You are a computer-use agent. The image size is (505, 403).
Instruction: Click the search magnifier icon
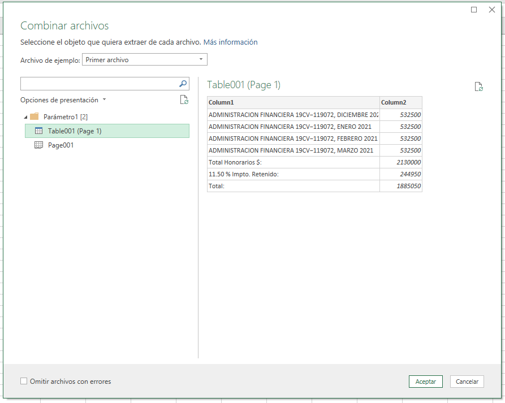183,84
